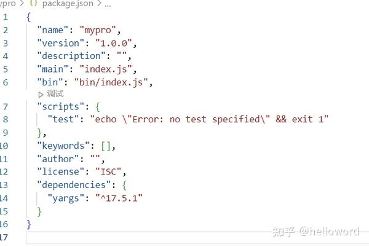Click the debug play triangle above scripts
Screen dimensions: 369x247
tap(41, 94)
